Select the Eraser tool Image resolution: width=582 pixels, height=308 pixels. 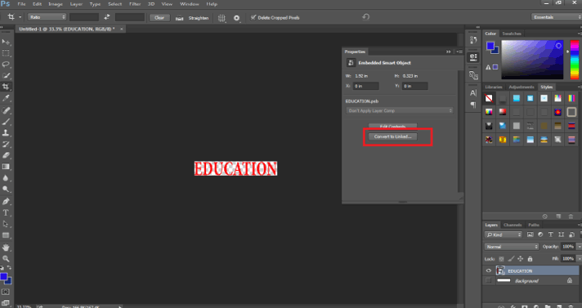6,155
